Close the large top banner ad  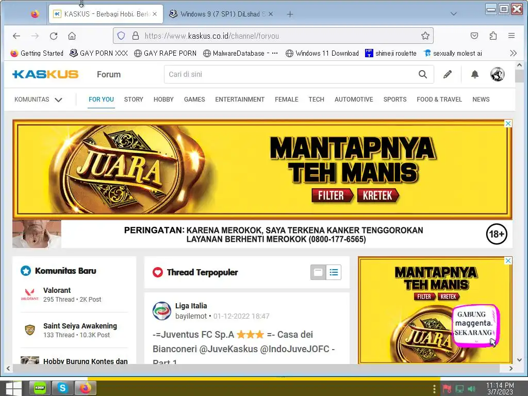coord(508,124)
